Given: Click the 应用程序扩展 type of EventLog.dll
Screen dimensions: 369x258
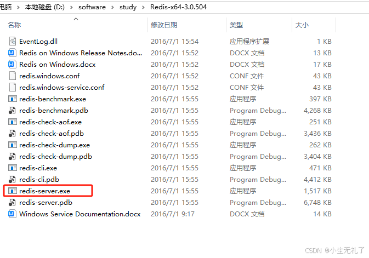Looking at the screenshot, I should click(249, 42).
